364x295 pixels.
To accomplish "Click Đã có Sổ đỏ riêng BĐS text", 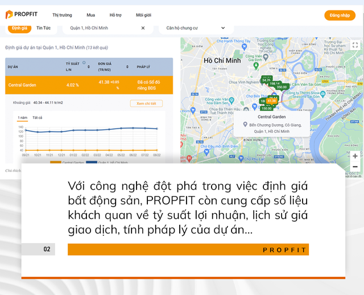I will click(148, 85).
